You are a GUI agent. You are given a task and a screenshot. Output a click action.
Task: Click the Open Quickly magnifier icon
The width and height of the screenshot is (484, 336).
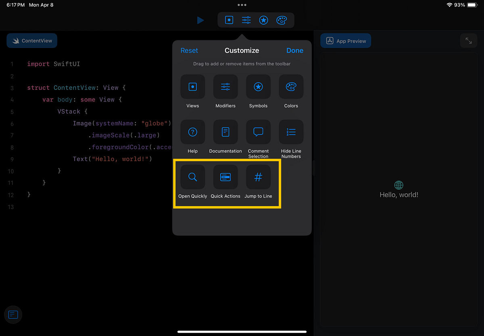[x=192, y=177]
